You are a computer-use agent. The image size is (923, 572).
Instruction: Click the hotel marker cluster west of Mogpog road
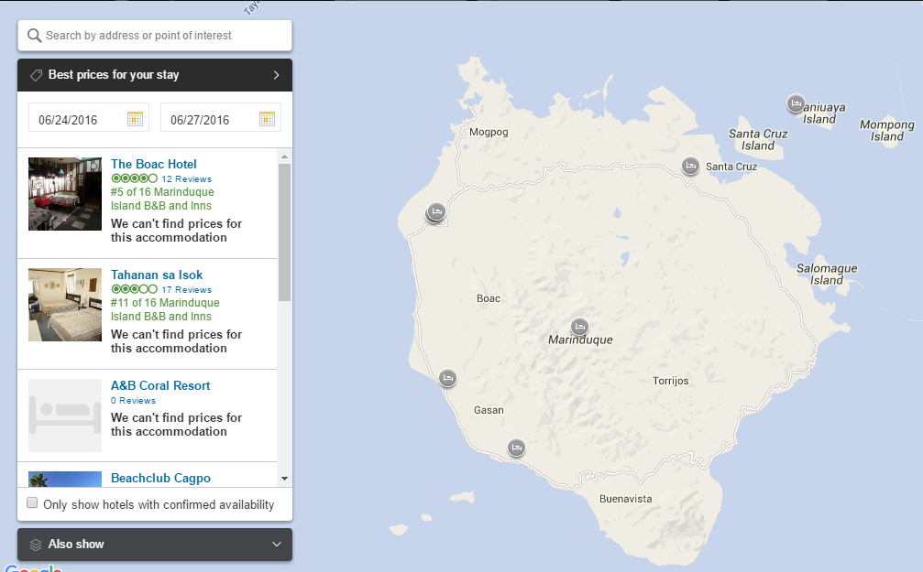[436, 212]
